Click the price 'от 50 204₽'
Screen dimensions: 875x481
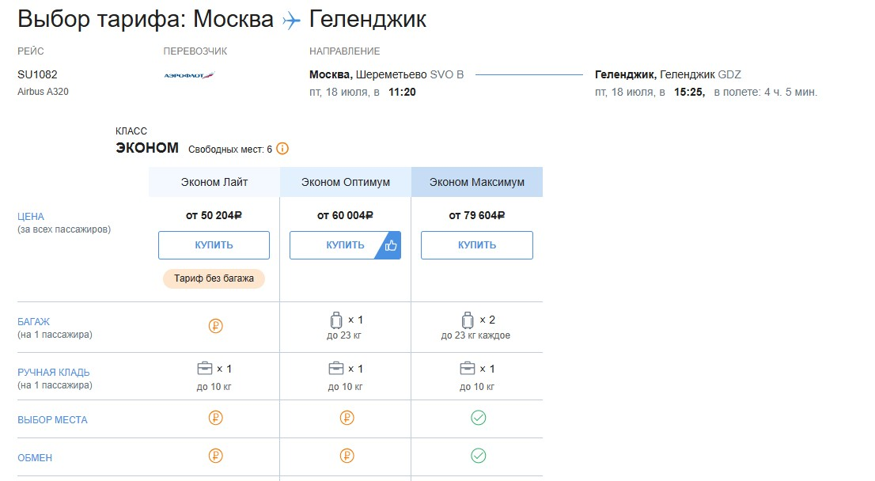pyautogui.click(x=214, y=215)
